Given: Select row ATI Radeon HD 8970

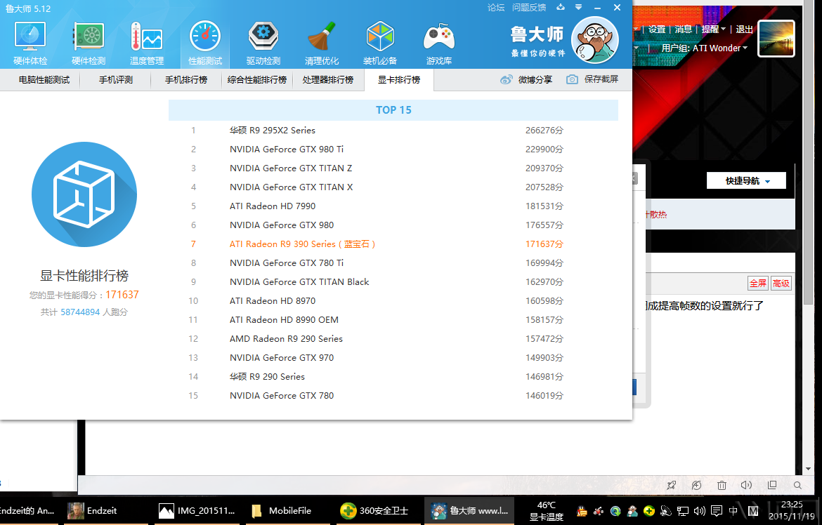Looking at the screenshot, I should pyautogui.click(x=393, y=300).
